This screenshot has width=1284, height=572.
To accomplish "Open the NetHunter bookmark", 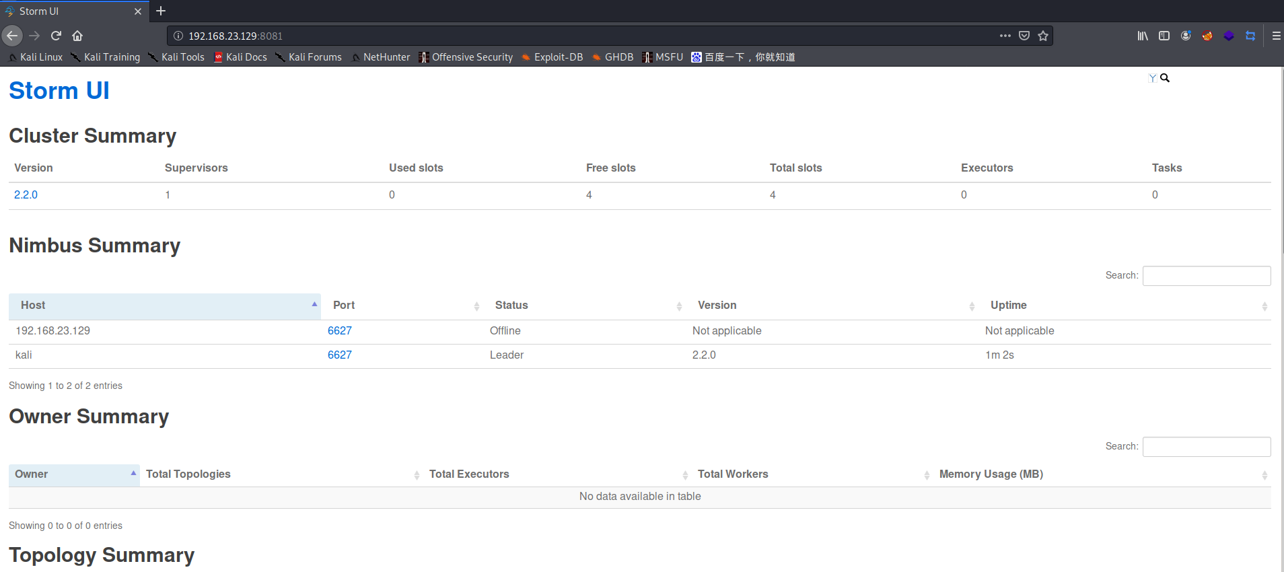I will click(x=381, y=57).
